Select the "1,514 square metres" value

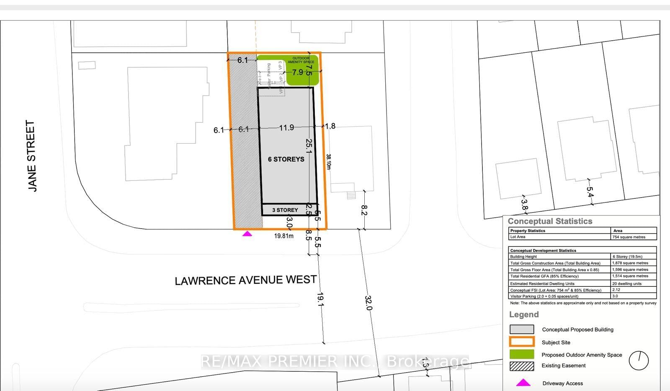tap(630, 276)
